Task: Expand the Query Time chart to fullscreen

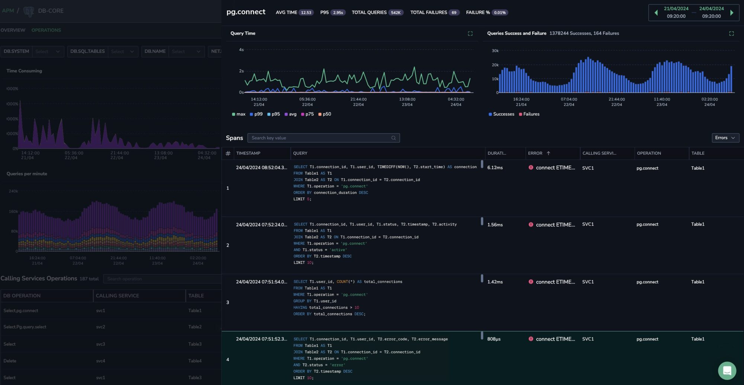Action: 470,33
